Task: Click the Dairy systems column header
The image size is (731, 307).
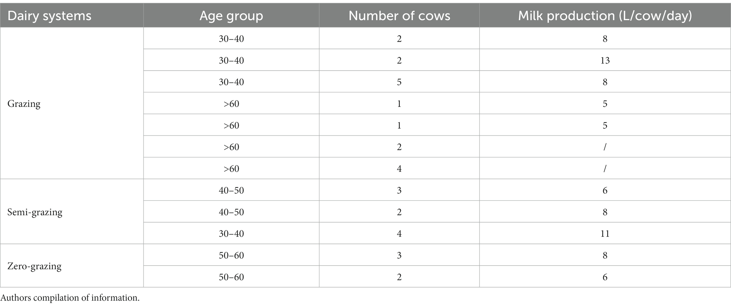Action: coord(50,16)
